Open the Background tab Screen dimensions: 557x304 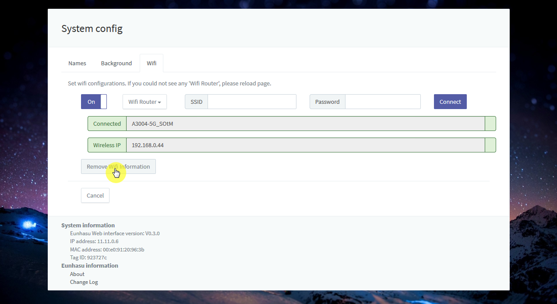coord(116,64)
